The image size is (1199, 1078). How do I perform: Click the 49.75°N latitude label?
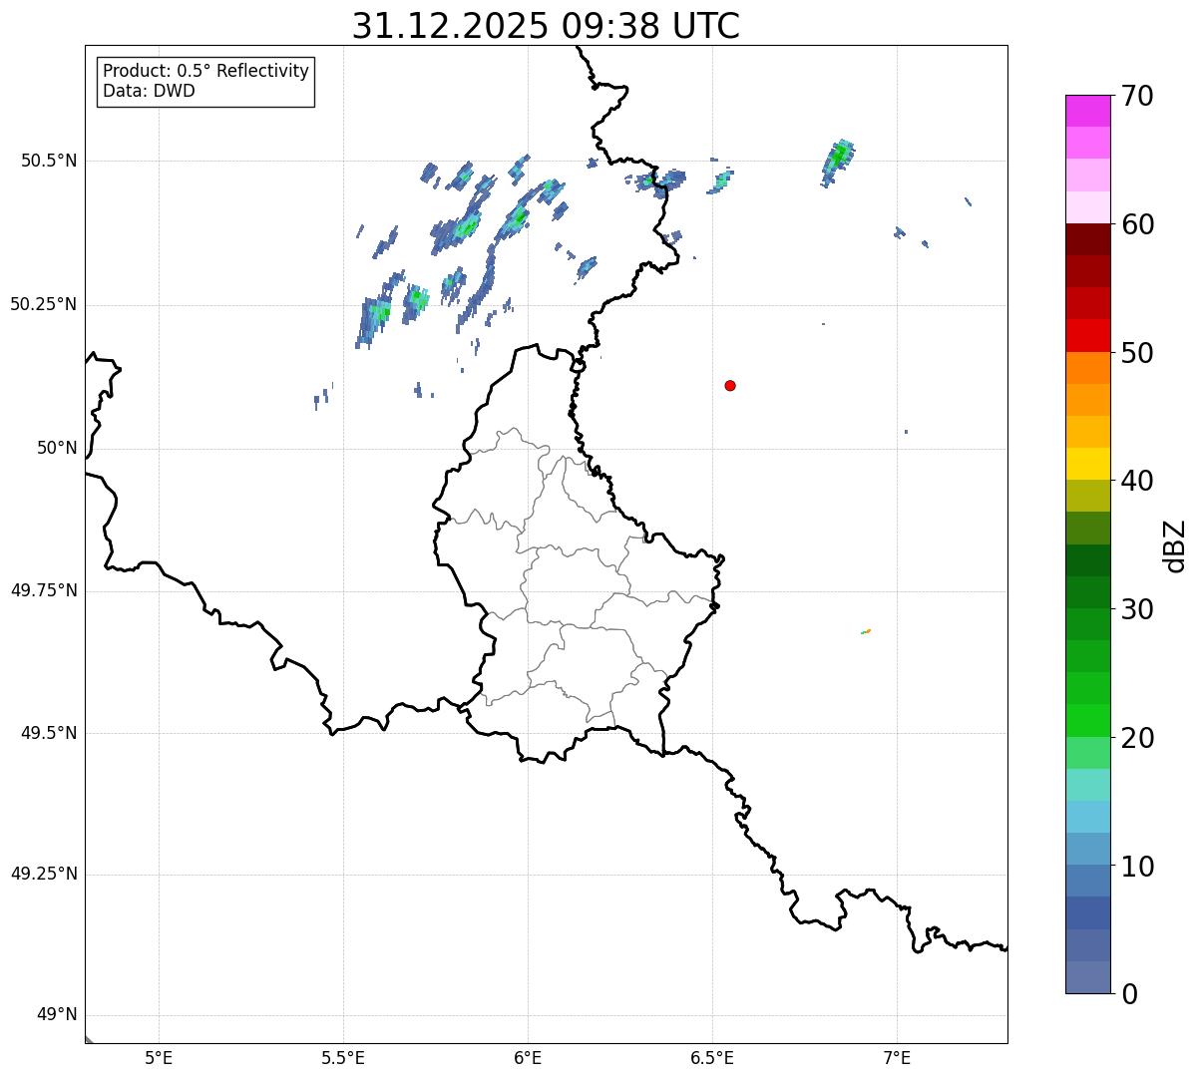pos(43,590)
